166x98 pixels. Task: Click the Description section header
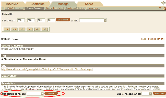pyautogui.click(x=83, y=83)
